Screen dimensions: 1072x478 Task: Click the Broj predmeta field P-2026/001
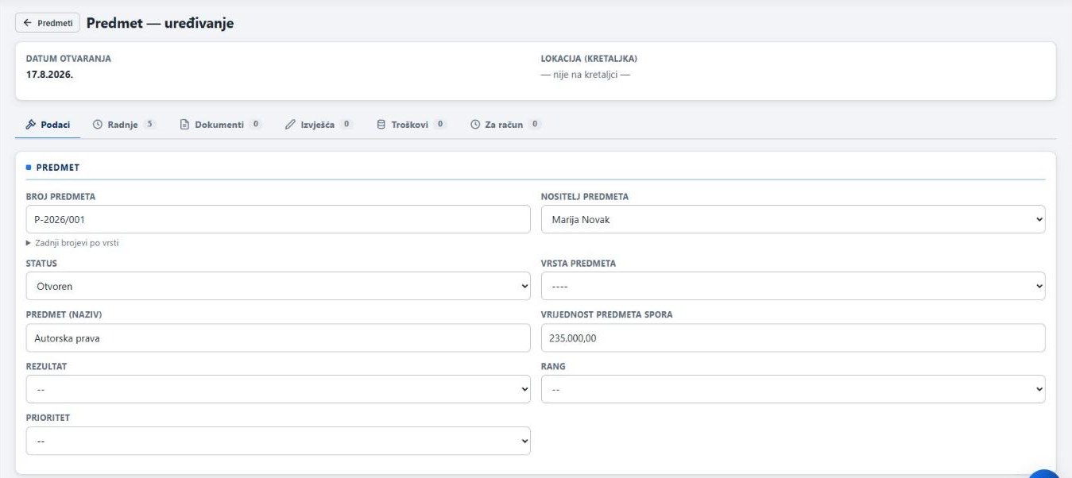click(x=278, y=219)
